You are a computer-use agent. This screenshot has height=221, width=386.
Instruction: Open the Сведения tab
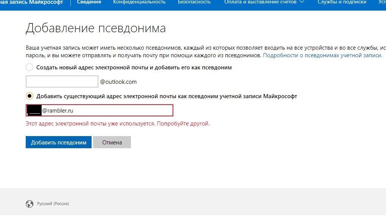click(x=89, y=2)
